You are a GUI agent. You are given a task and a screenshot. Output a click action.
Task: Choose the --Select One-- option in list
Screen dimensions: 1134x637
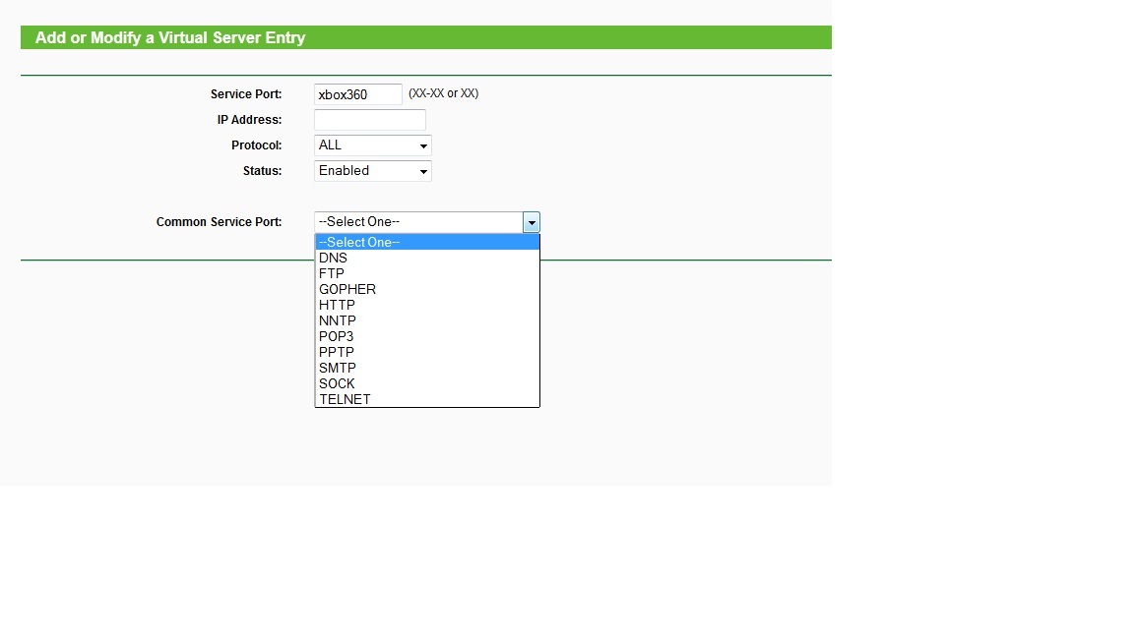(427, 243)
